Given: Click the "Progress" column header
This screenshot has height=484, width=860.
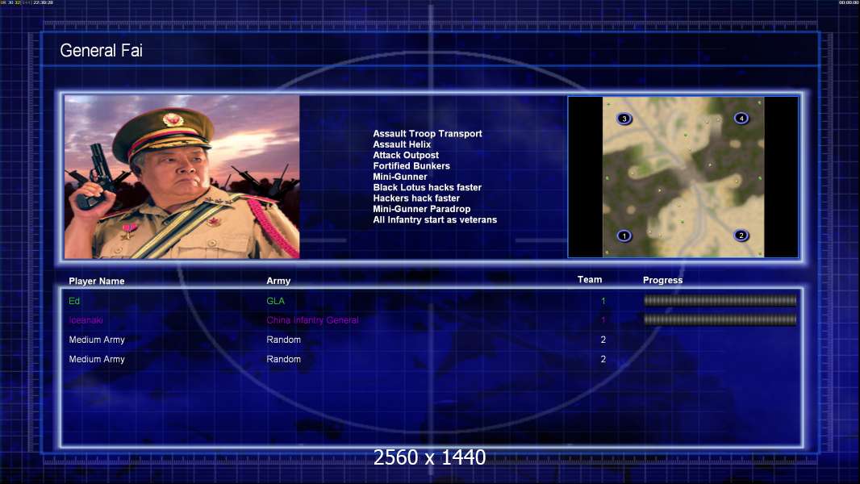Looking at the screenshot, I should 662,280.
